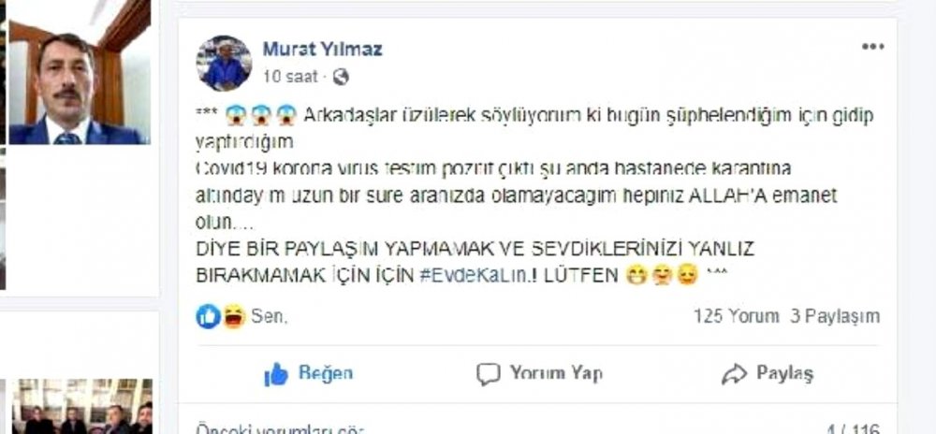Screen dimensions: 936x434
Task: Open the 3 Paylaşım shares count
Action: pyautogui.click(x=835, y=316)
